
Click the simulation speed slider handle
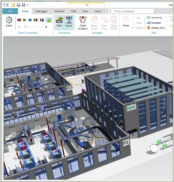[25, 27]
